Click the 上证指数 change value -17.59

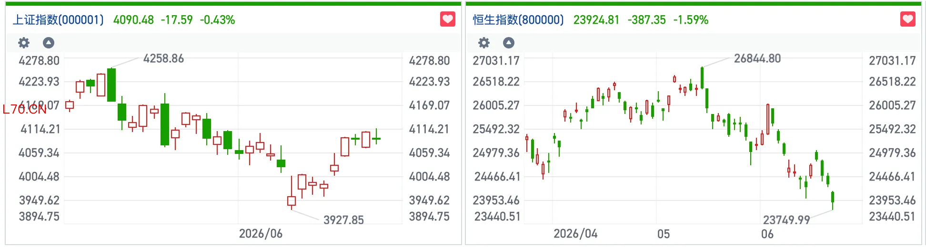177,20
